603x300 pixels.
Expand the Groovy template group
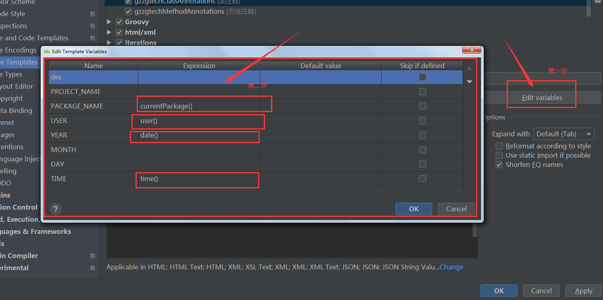[109, 22]
